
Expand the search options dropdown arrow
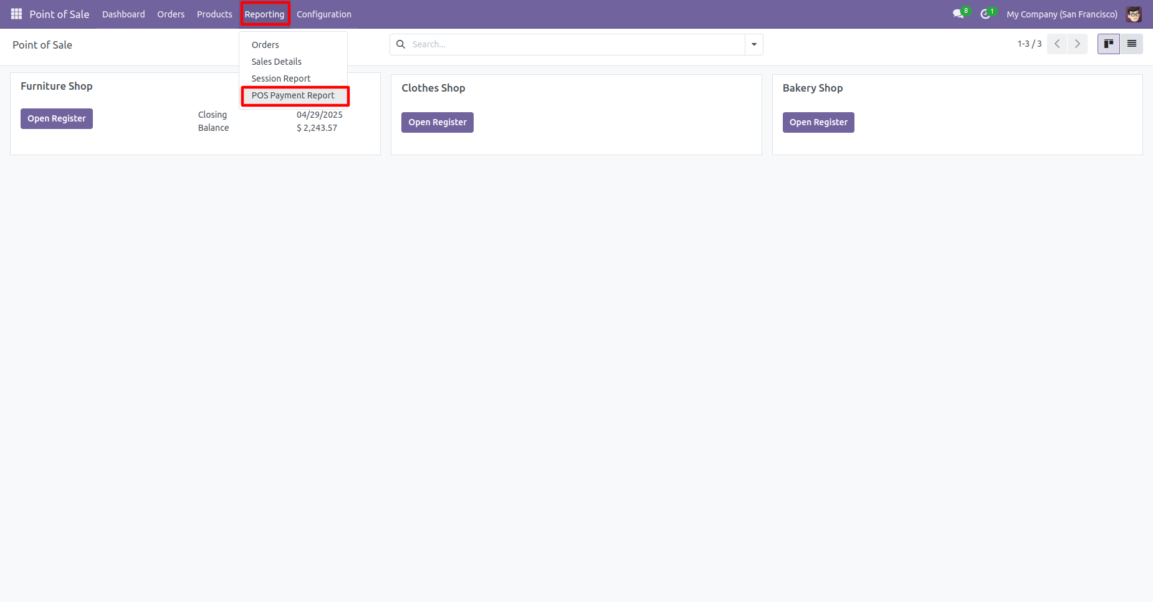point(754,44)
